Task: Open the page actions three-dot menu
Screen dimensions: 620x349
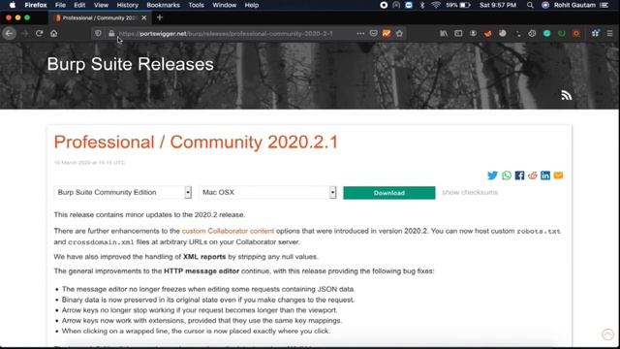Action: [x=360, y=34]
